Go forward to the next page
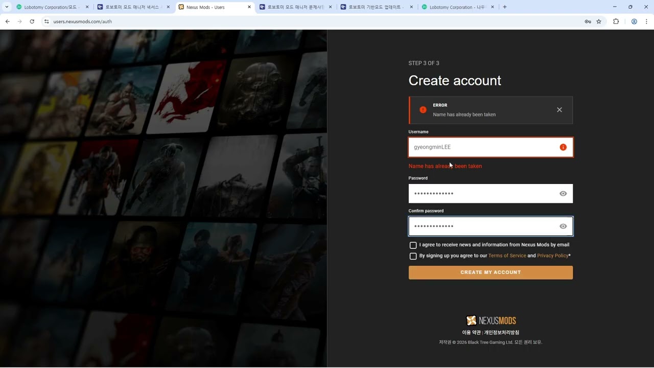This screenshot has height=368, width=654. coord(19,21)
